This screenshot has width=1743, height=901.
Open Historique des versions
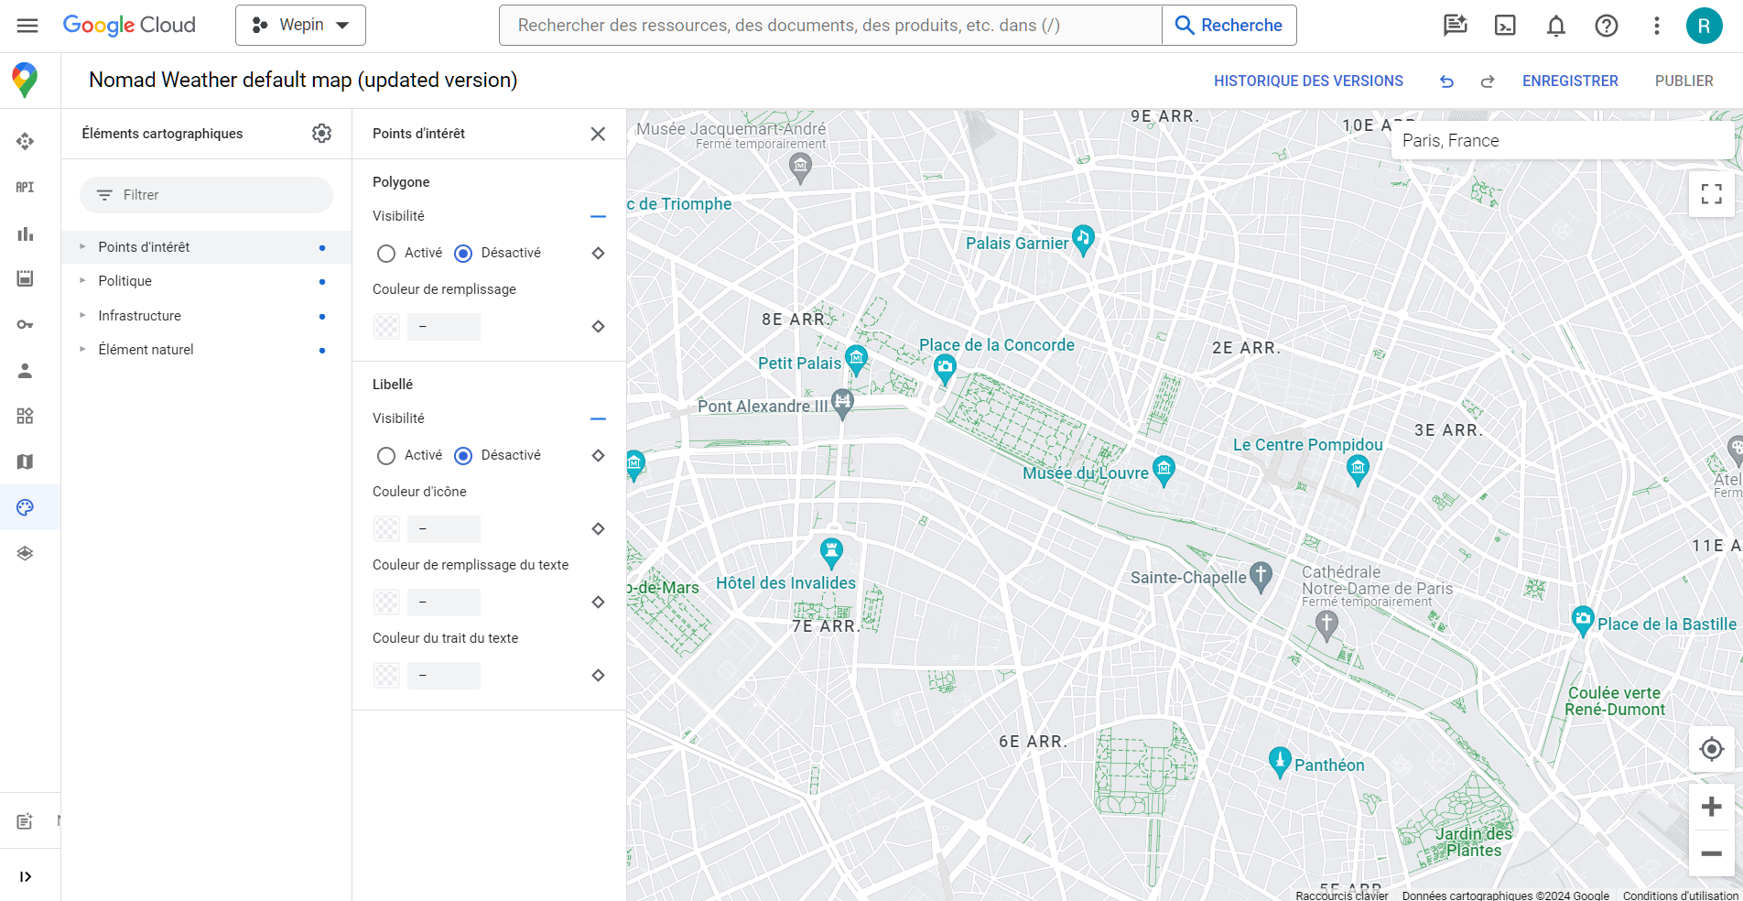[x=1308, y=81]
